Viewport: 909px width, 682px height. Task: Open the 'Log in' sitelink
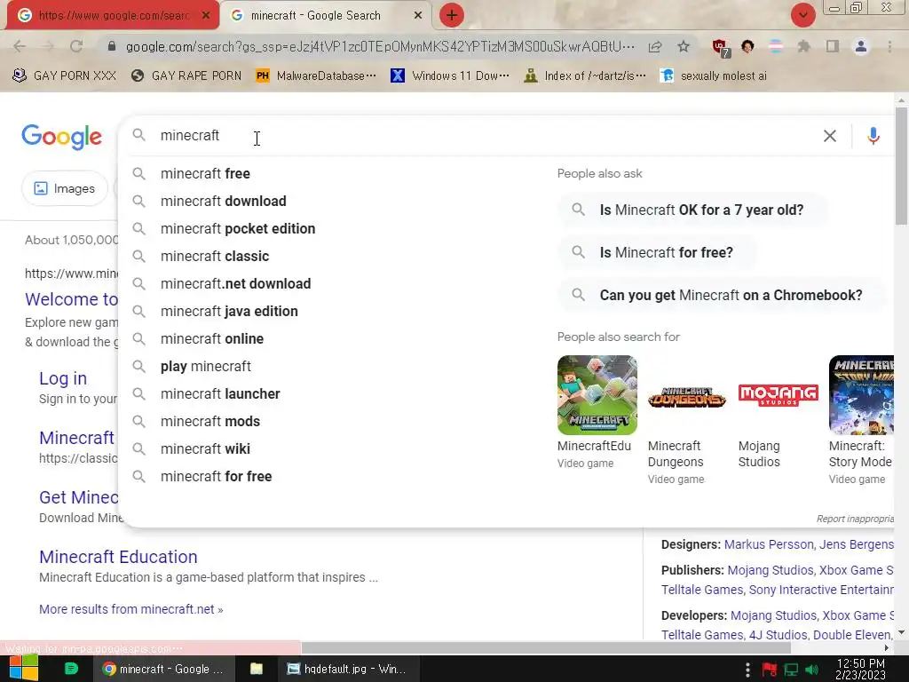63,378
